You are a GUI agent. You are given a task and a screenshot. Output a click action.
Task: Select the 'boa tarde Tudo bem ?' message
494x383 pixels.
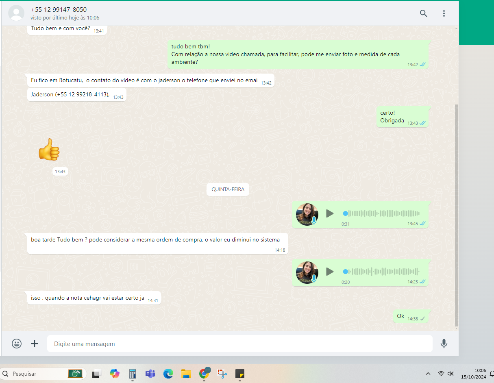coord(158,244)
